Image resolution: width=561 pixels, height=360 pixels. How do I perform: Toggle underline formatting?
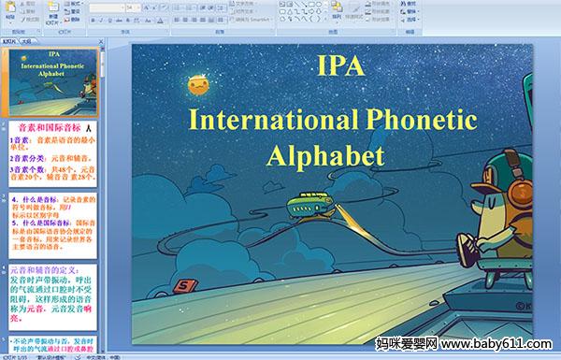(109, 21)
